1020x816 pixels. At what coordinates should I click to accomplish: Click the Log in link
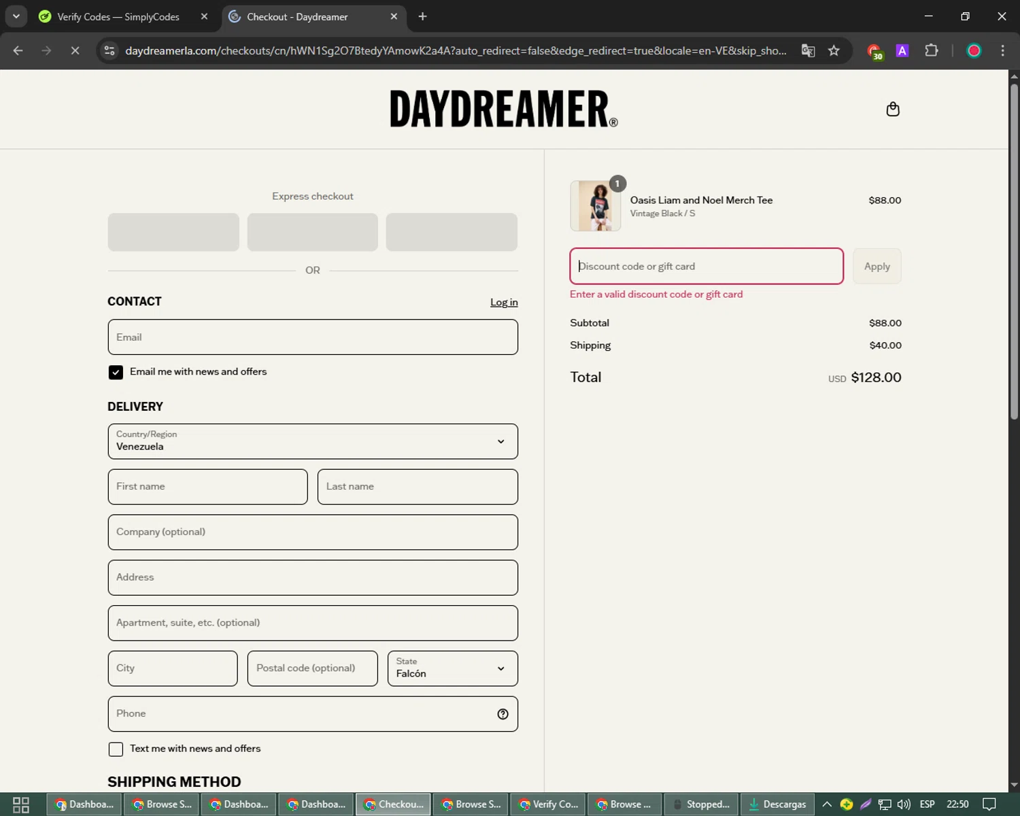click(504, 302)
